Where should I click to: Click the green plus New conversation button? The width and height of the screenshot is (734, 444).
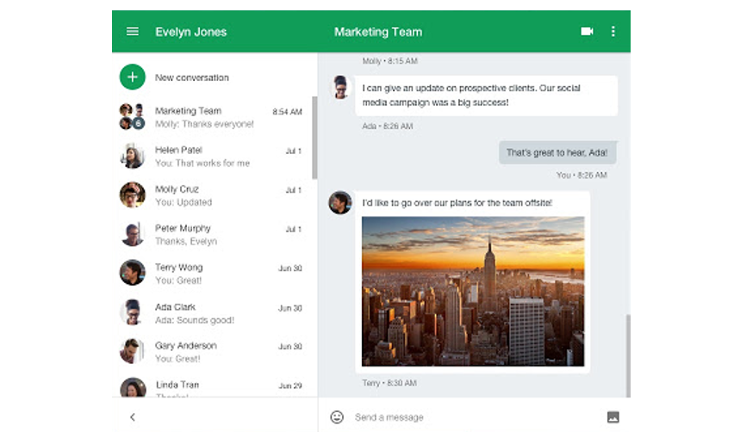133,77
